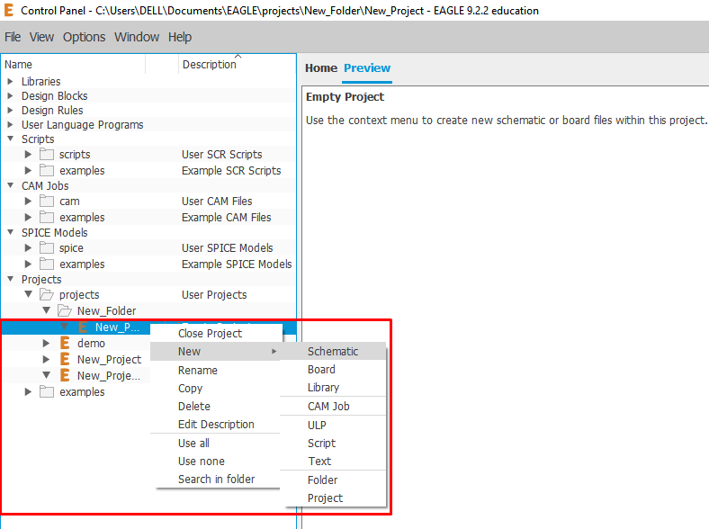Image resolution: width=709 pixels, height=529 pixels.
Task: Click the New_Folder open folder icon
Action: tap(65, 310)
